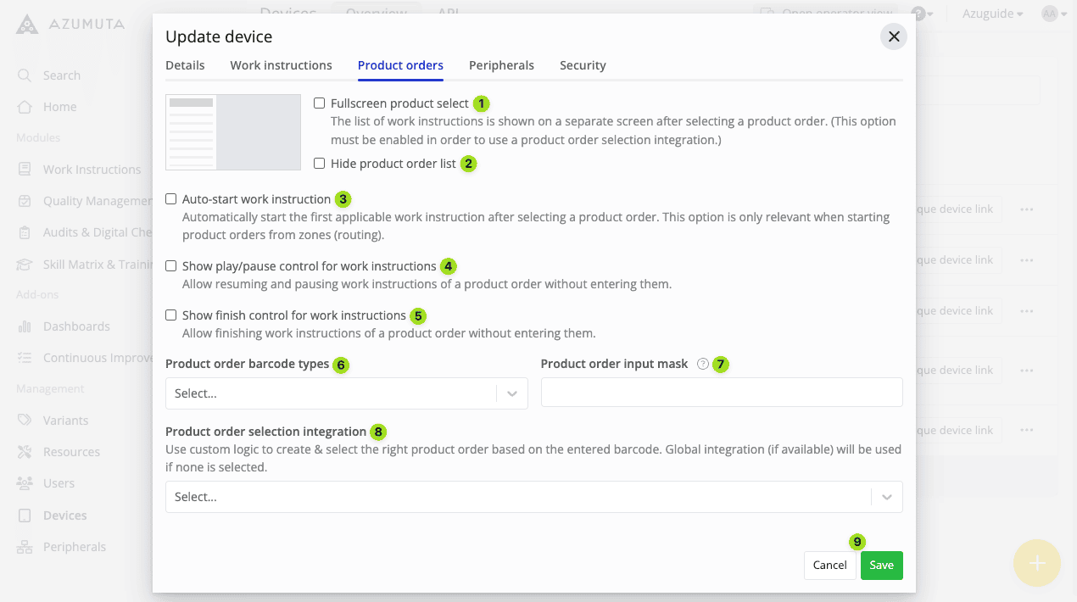Click the yellow plus floating action button
Viewport: 1077px width, 602px height.
coord(1036,562)
